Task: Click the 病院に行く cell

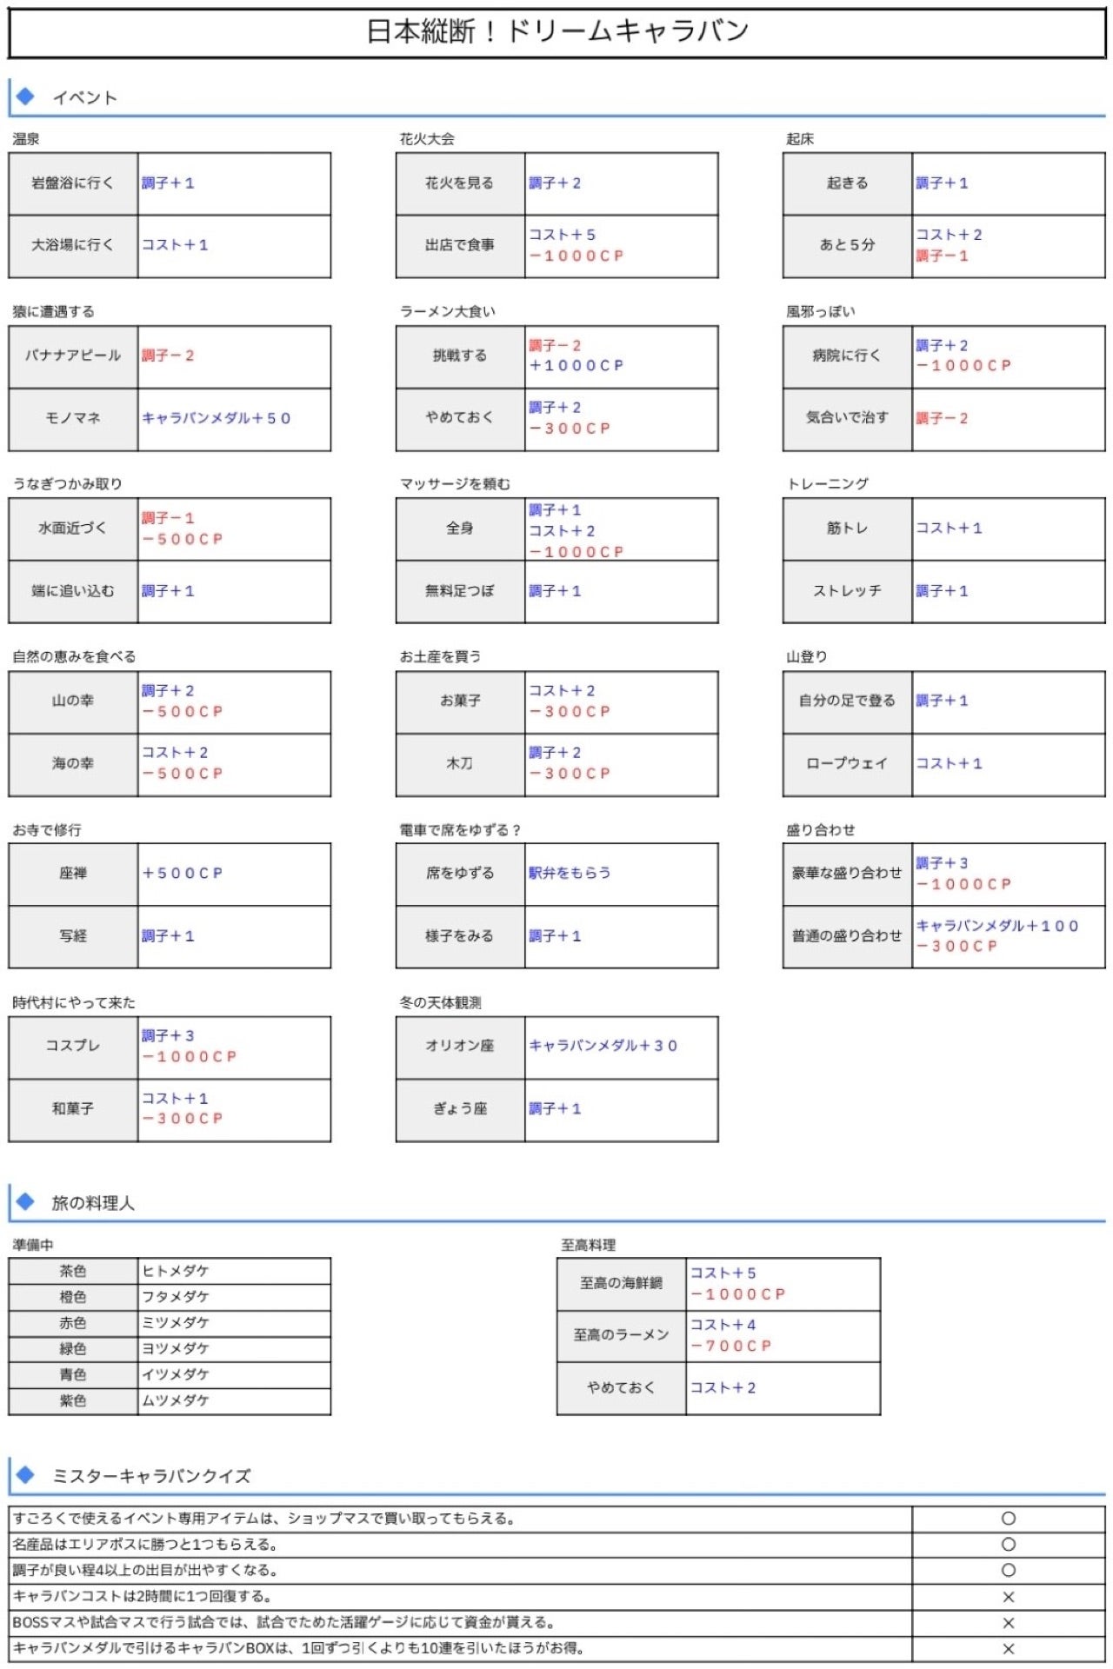Action: point(847,356)
